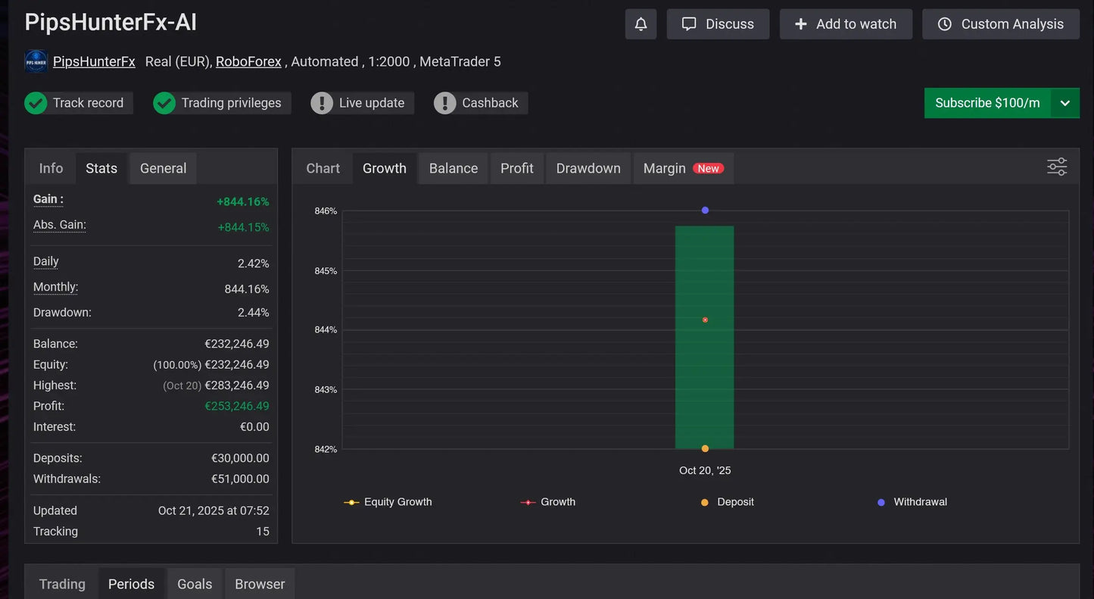Click the €0.00 interest value

[254, 427]
